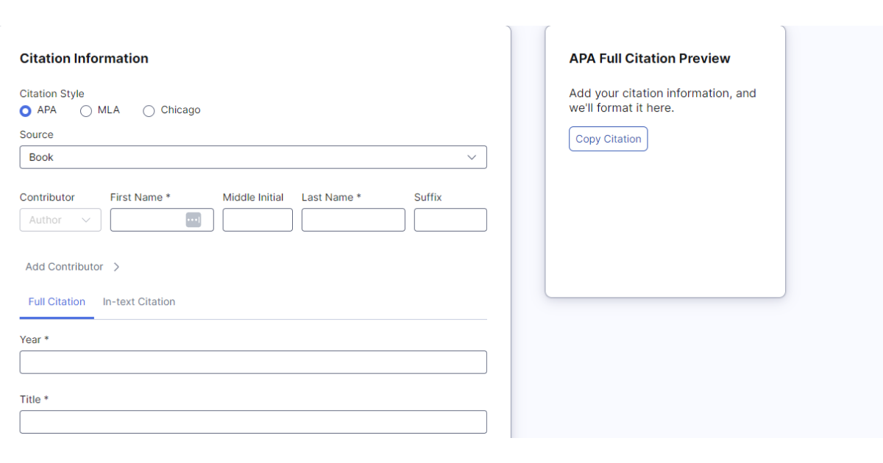Select the Chicago citation style
The image size is (883, 463).
[x=149, y=111]
